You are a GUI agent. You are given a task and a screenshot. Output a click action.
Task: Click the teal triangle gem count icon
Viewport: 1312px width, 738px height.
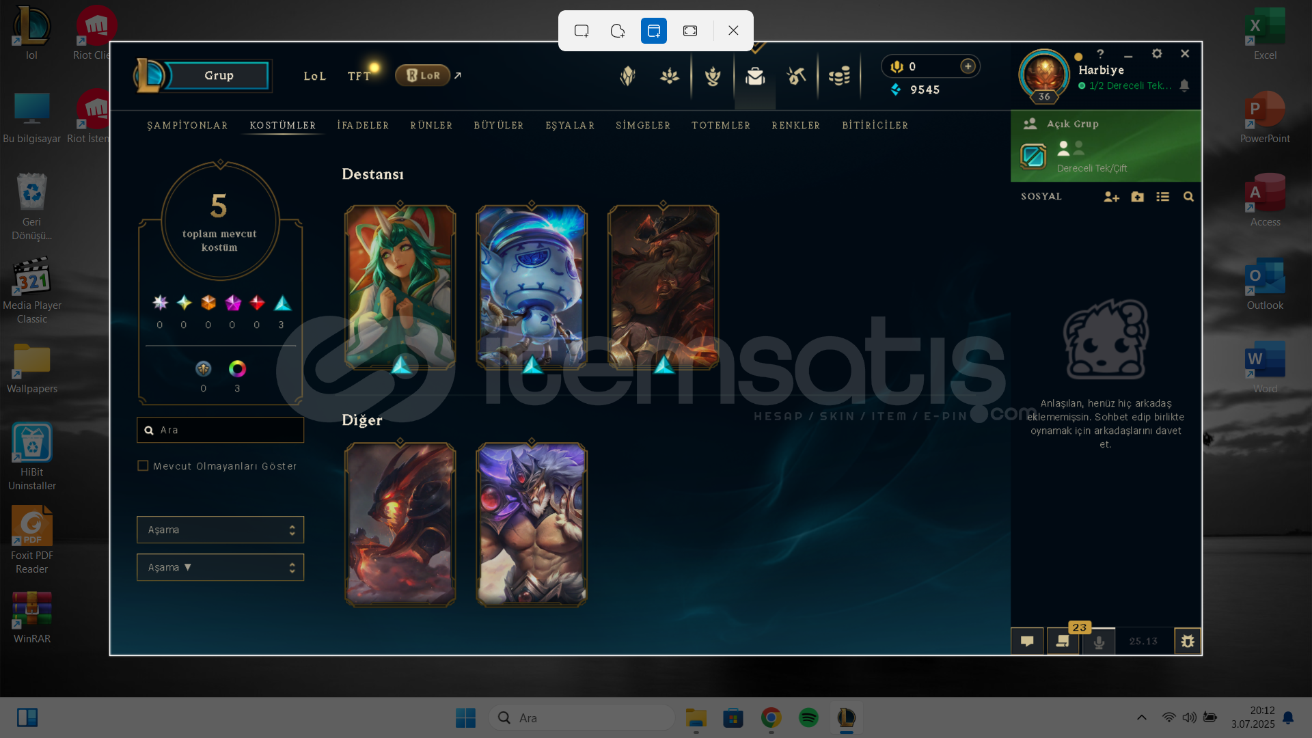click(282, 303)
